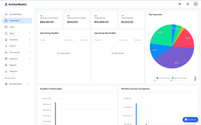This screenshot has height=125, width=201.
Task: Click the Payroll dollar sign icon
Action: (x=6, y=46)
